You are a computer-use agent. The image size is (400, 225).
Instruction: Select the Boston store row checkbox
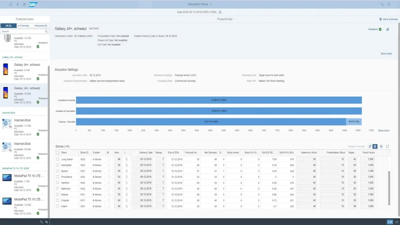pos(58,171)
